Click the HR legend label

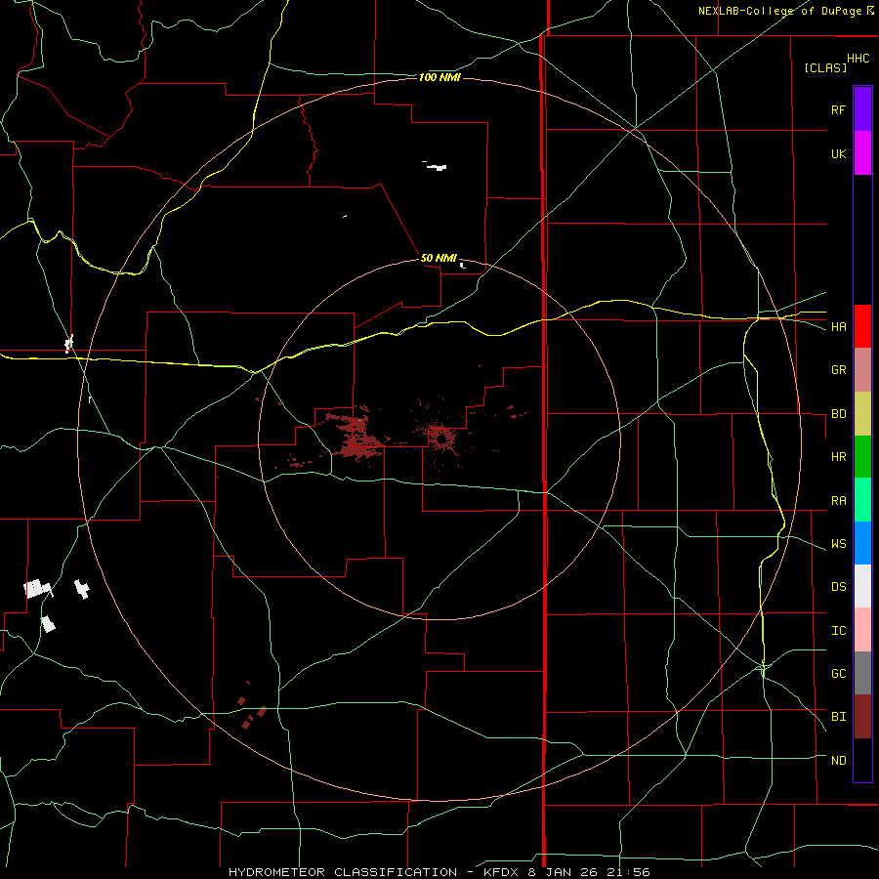(x=838, y=457)
